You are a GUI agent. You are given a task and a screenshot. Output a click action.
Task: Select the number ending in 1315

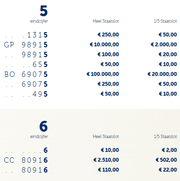point(26,35)
